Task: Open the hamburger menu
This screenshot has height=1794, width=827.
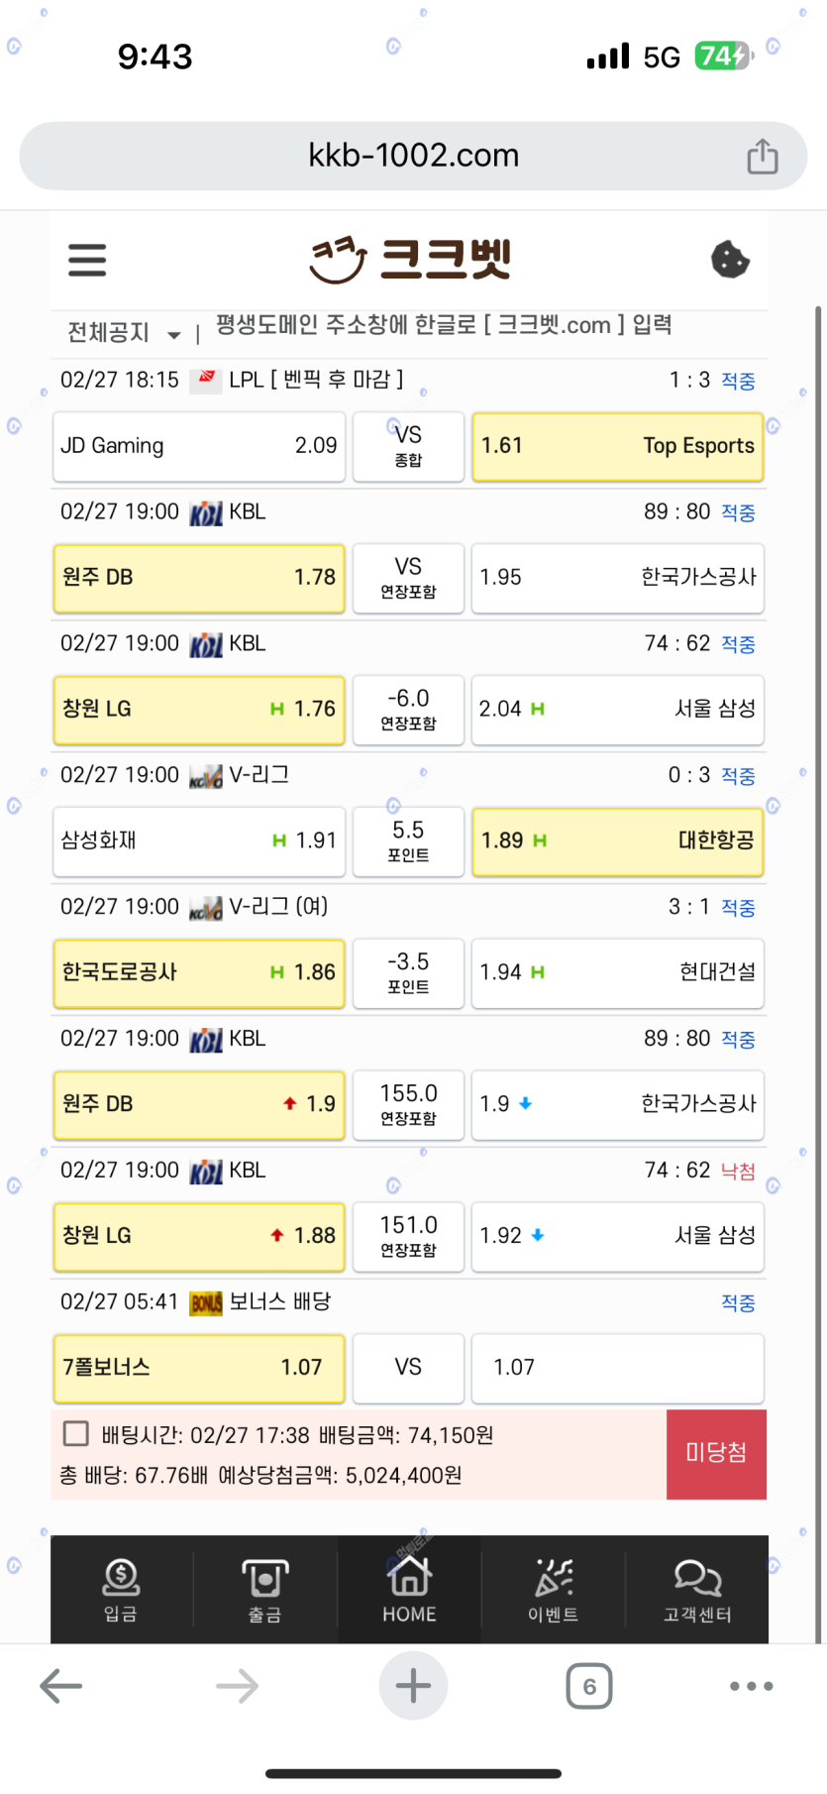Action: [x=87, y=261]
